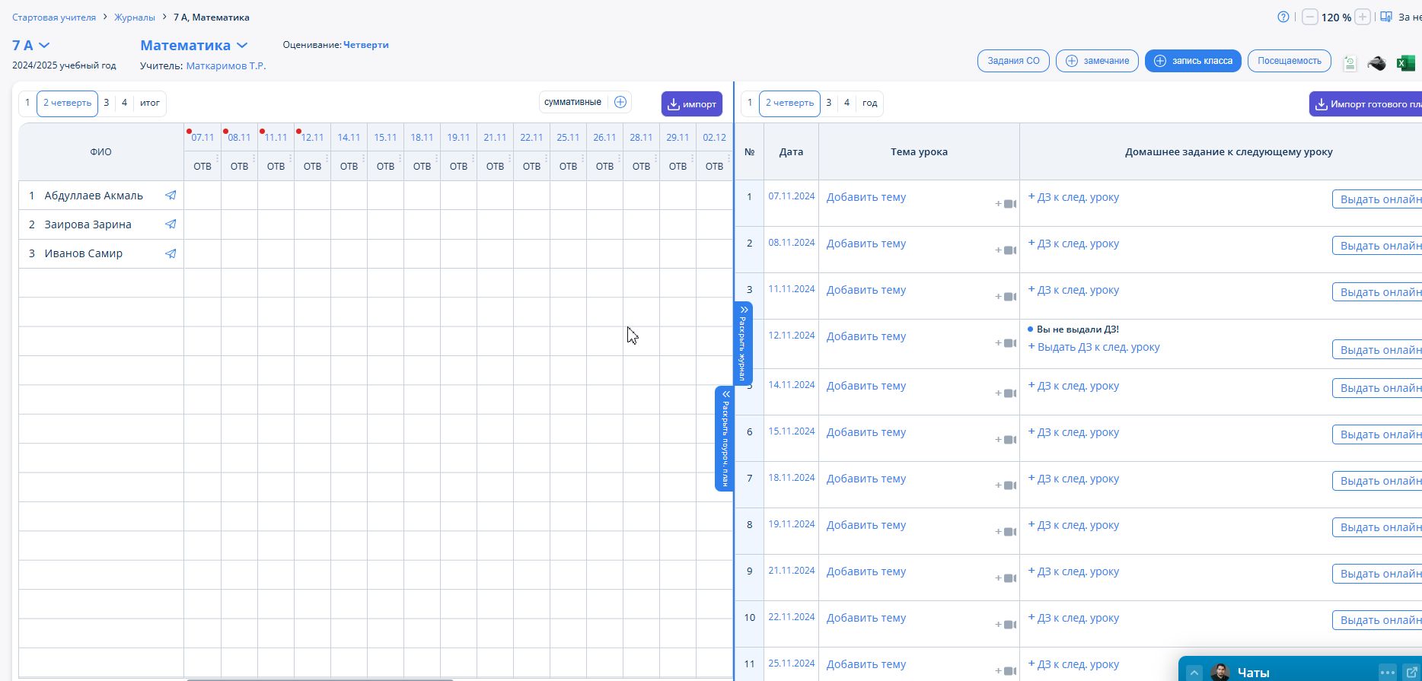The width and height of the screenshot is (1422, 681).
Task: Add a summative with the plus icon
Action: 620,102
